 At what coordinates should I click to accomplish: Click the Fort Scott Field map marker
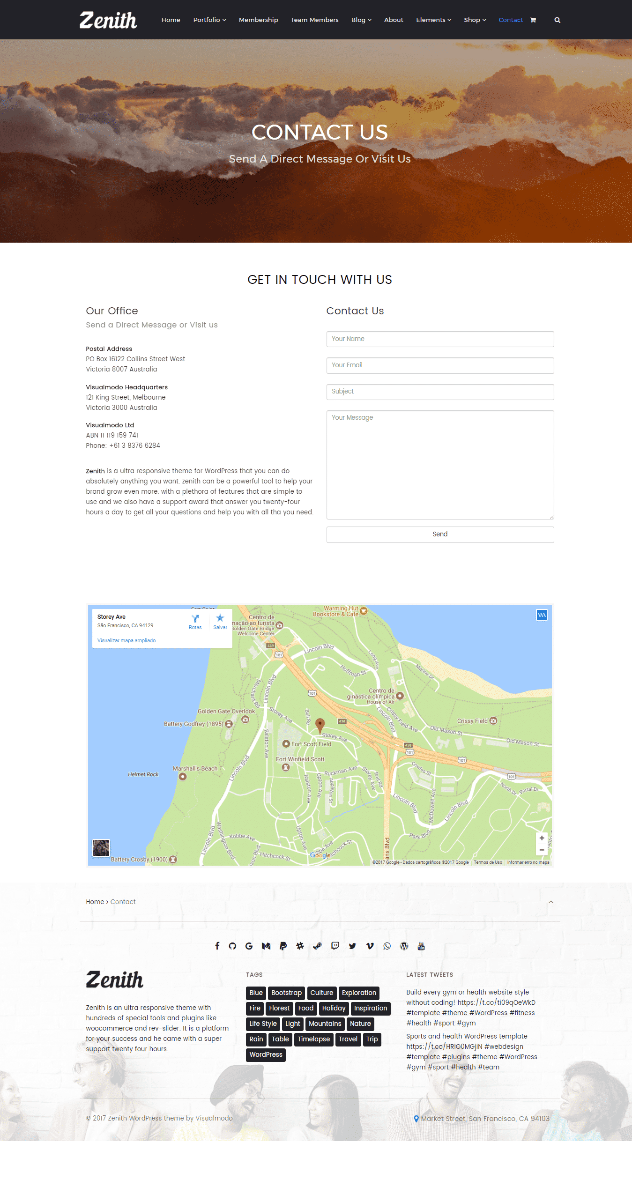click(286, 744)
